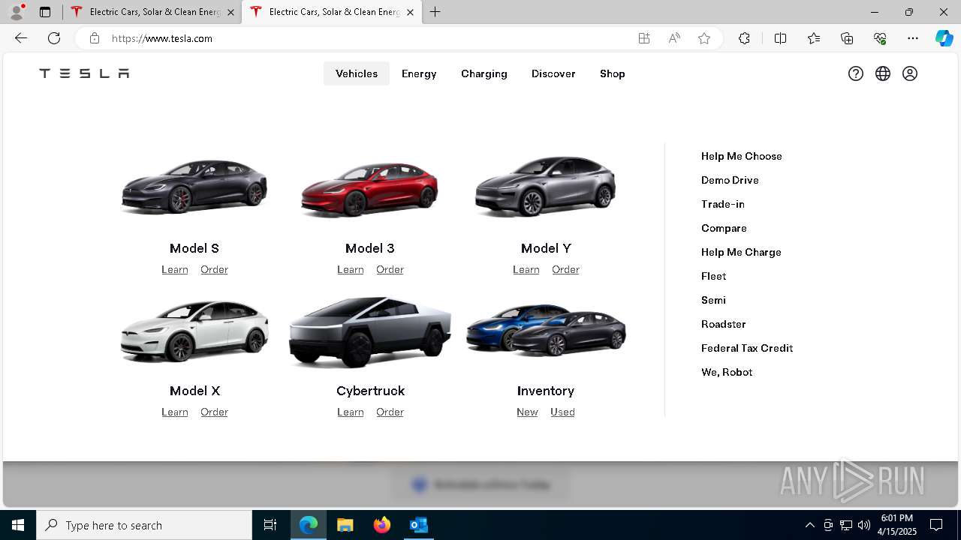Open the notification center
The width and height of the screenshot is (961, 540).
pyautogui.click(x=936, y=525)
